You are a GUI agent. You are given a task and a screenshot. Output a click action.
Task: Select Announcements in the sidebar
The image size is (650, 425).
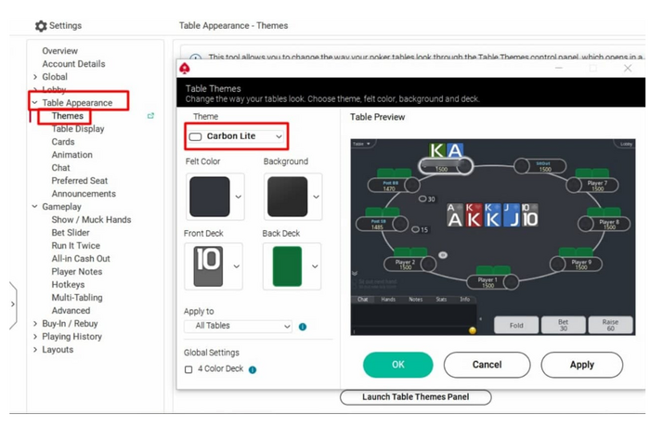point(84,194)
